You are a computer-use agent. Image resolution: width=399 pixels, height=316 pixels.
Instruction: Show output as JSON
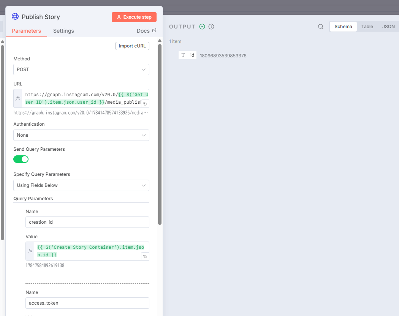(388, 27)
